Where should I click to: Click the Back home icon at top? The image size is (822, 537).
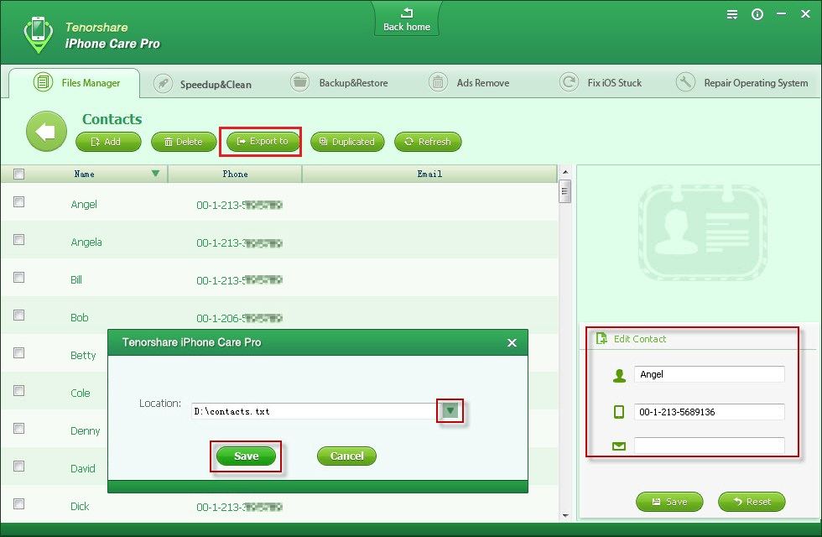tap(407, 13)
